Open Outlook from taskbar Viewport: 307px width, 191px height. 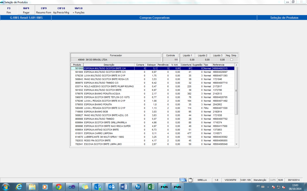point(111,187)
